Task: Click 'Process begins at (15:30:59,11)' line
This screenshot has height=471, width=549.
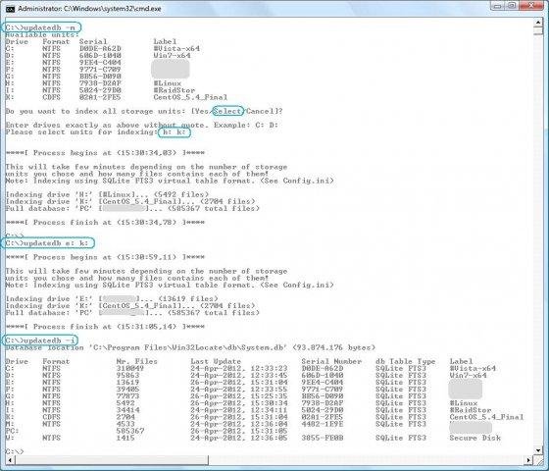Action: pos(105,257)
